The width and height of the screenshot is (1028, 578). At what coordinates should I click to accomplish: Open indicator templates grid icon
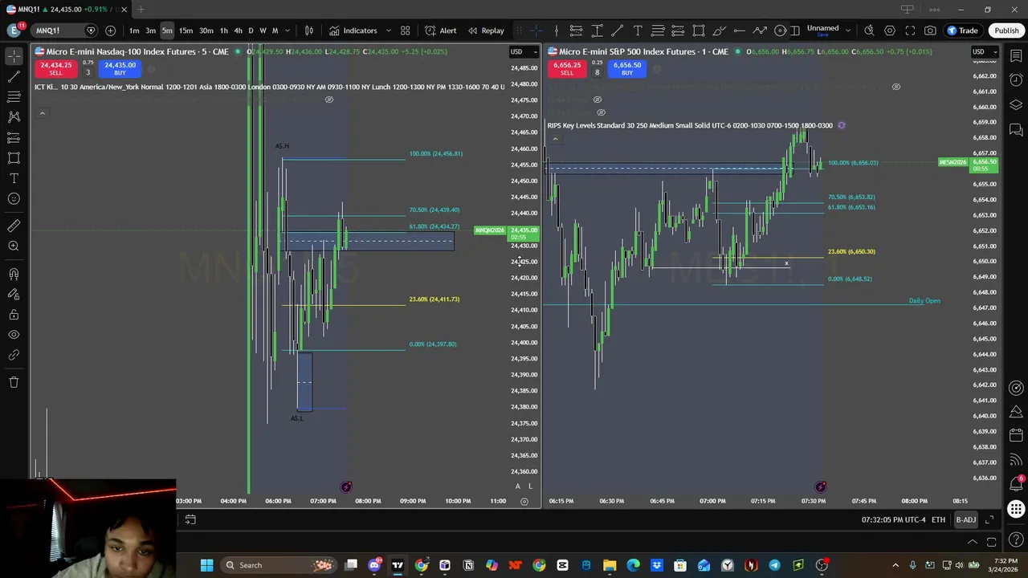[406, 31]
